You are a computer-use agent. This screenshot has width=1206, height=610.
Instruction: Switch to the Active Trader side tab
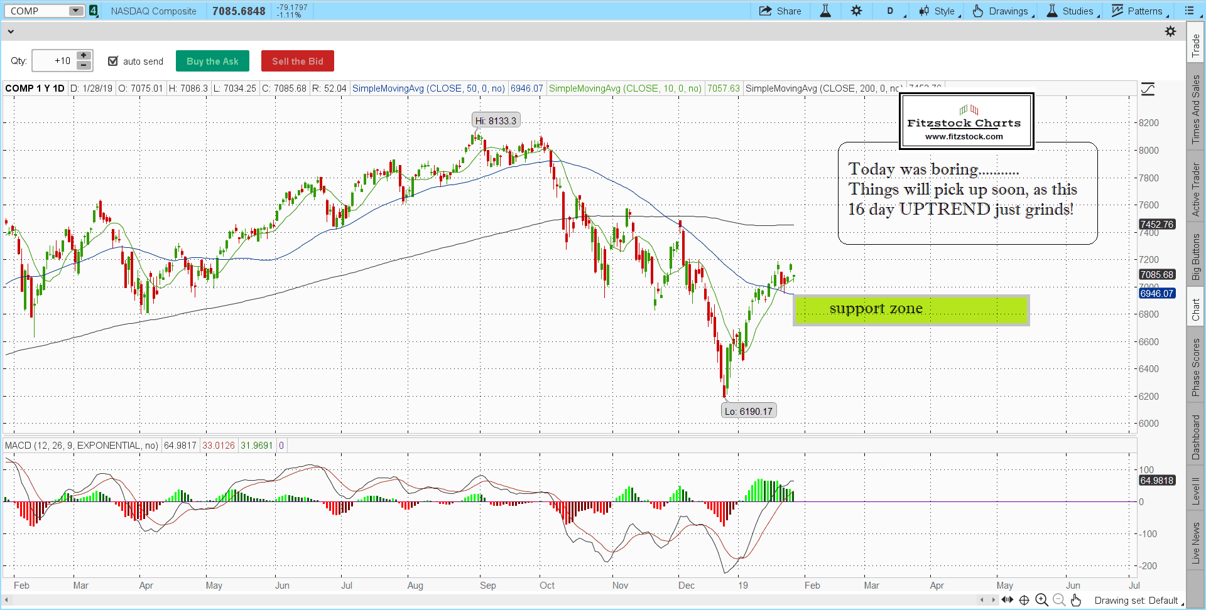[x=1195, y=190]
